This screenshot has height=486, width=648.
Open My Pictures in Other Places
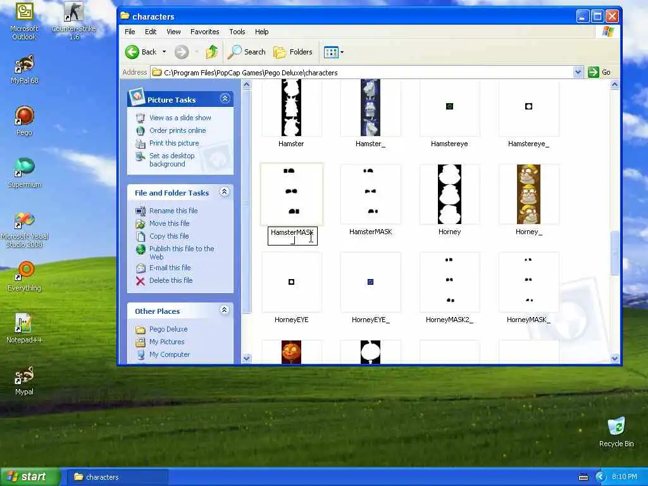point(166,342)
